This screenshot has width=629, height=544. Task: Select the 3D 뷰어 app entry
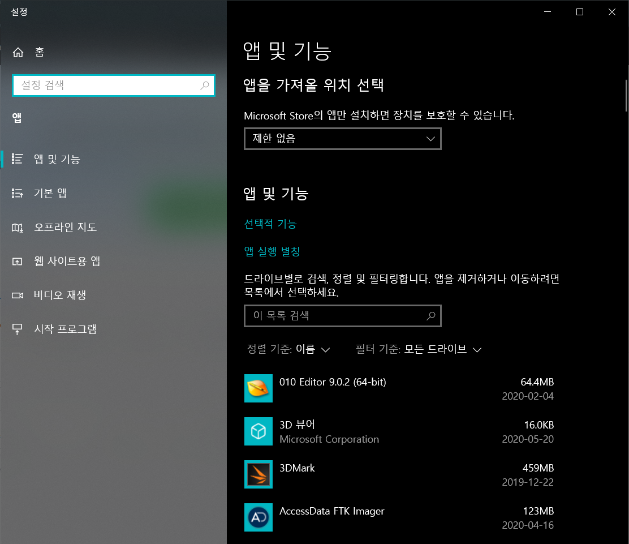tap(399, 431)
